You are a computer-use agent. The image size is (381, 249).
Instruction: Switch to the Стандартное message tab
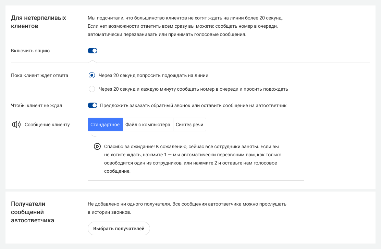point(105,124)
